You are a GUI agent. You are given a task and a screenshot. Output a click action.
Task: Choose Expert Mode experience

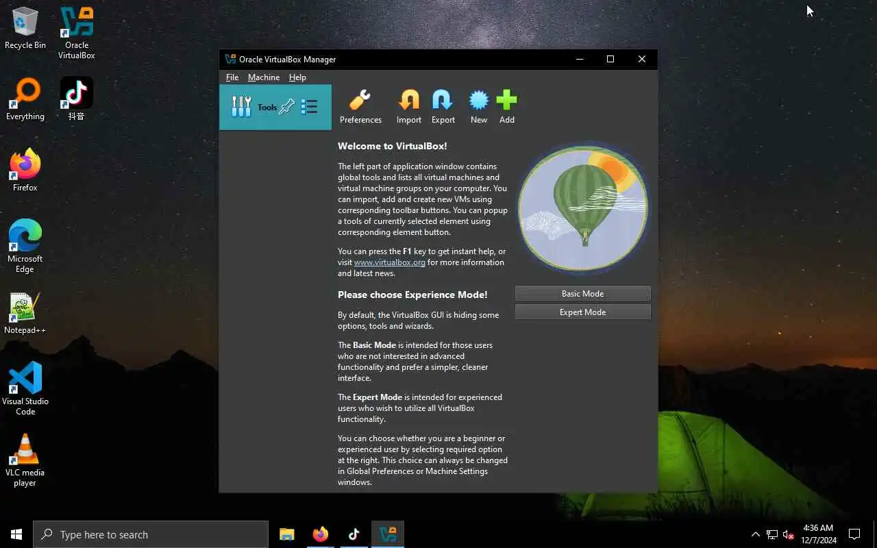(582, 312)
